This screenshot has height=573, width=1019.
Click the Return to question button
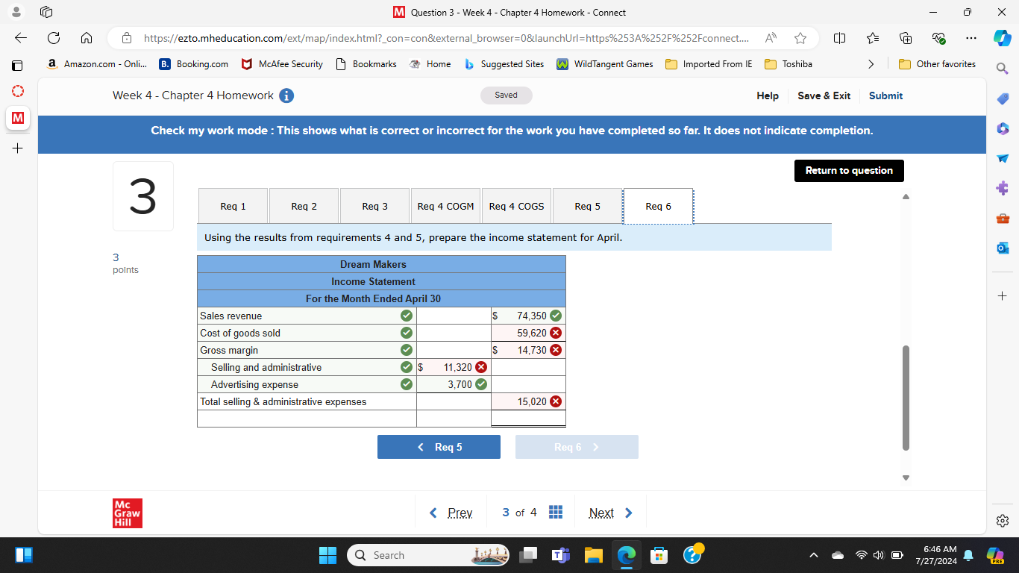[x=849, y=170]
